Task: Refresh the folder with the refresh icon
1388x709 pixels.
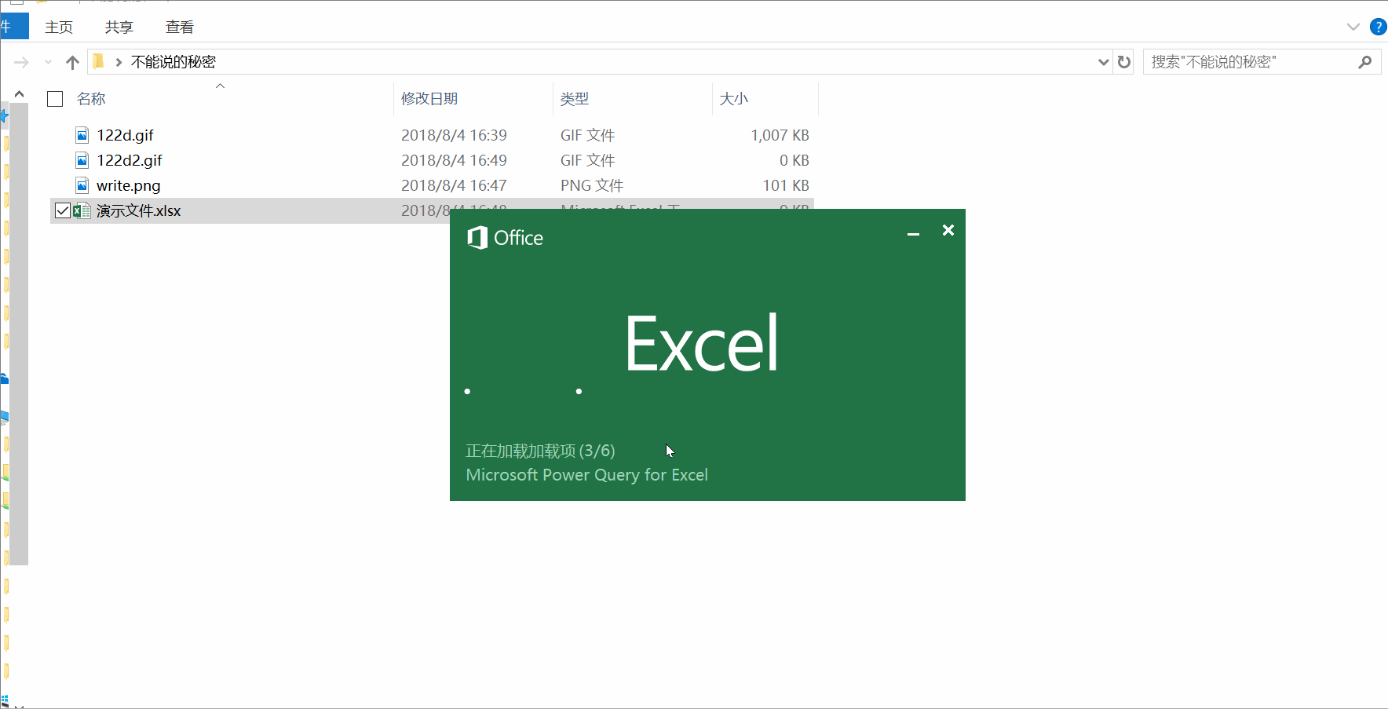Action: coord(1125,61)
